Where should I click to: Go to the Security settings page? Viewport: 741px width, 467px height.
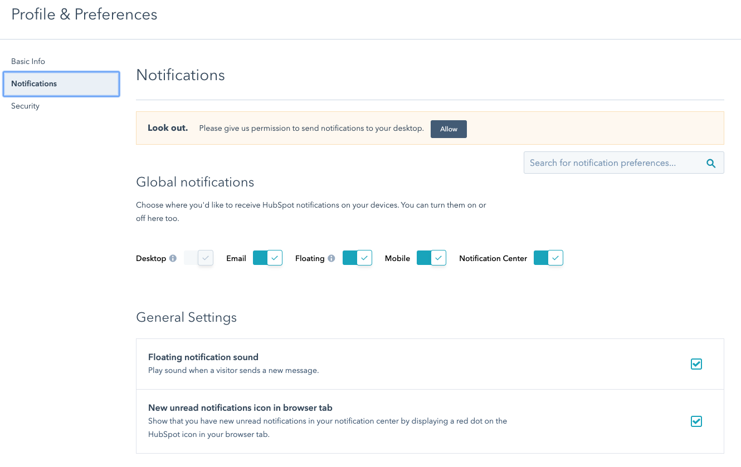click(x=26, y=106)
